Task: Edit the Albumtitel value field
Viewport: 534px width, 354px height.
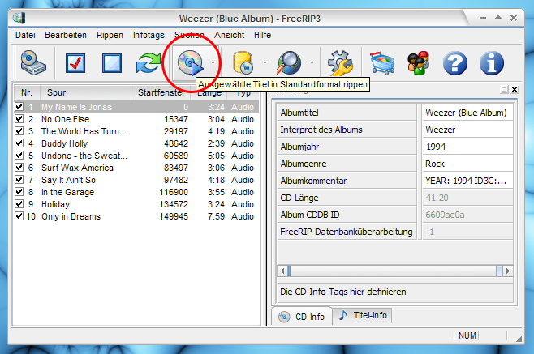Action: tap(467, 113)
